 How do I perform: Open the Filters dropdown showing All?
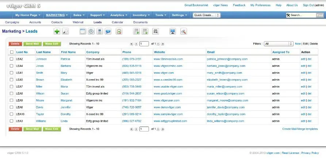point(279,44)
